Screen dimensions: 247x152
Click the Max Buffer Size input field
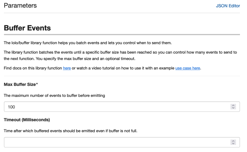(x=122, y=107)
